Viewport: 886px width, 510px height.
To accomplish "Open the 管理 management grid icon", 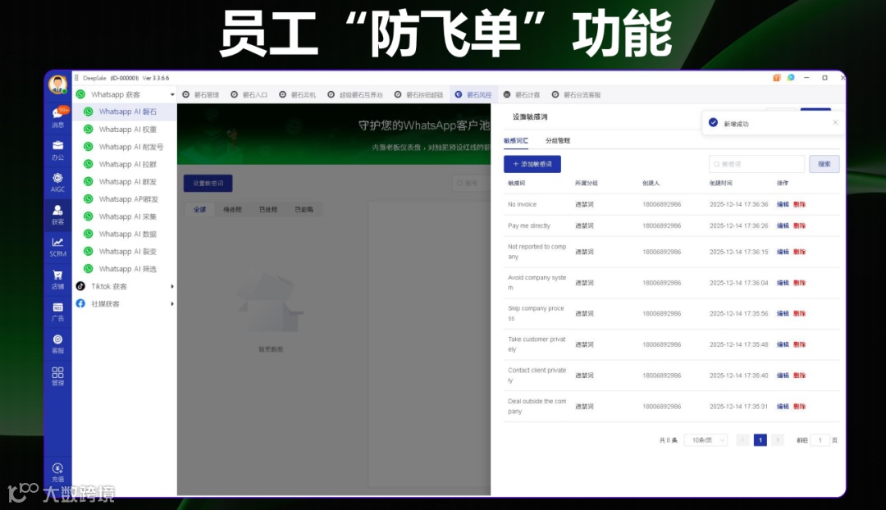I will click(57, 376).
